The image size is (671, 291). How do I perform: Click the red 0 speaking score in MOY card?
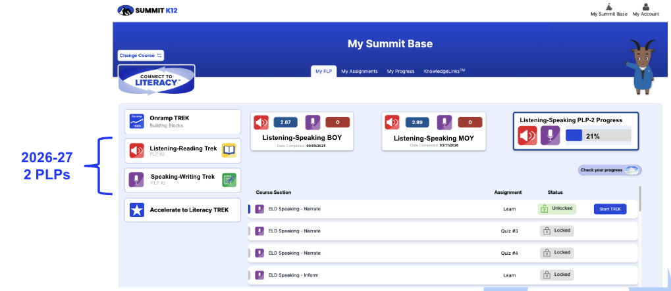(470, 122)
